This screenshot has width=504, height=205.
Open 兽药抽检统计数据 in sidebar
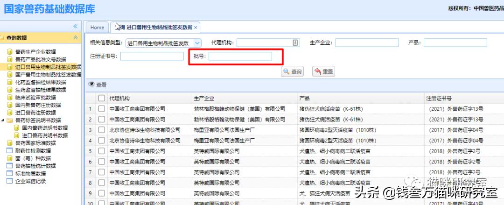(x=35, y=166)
